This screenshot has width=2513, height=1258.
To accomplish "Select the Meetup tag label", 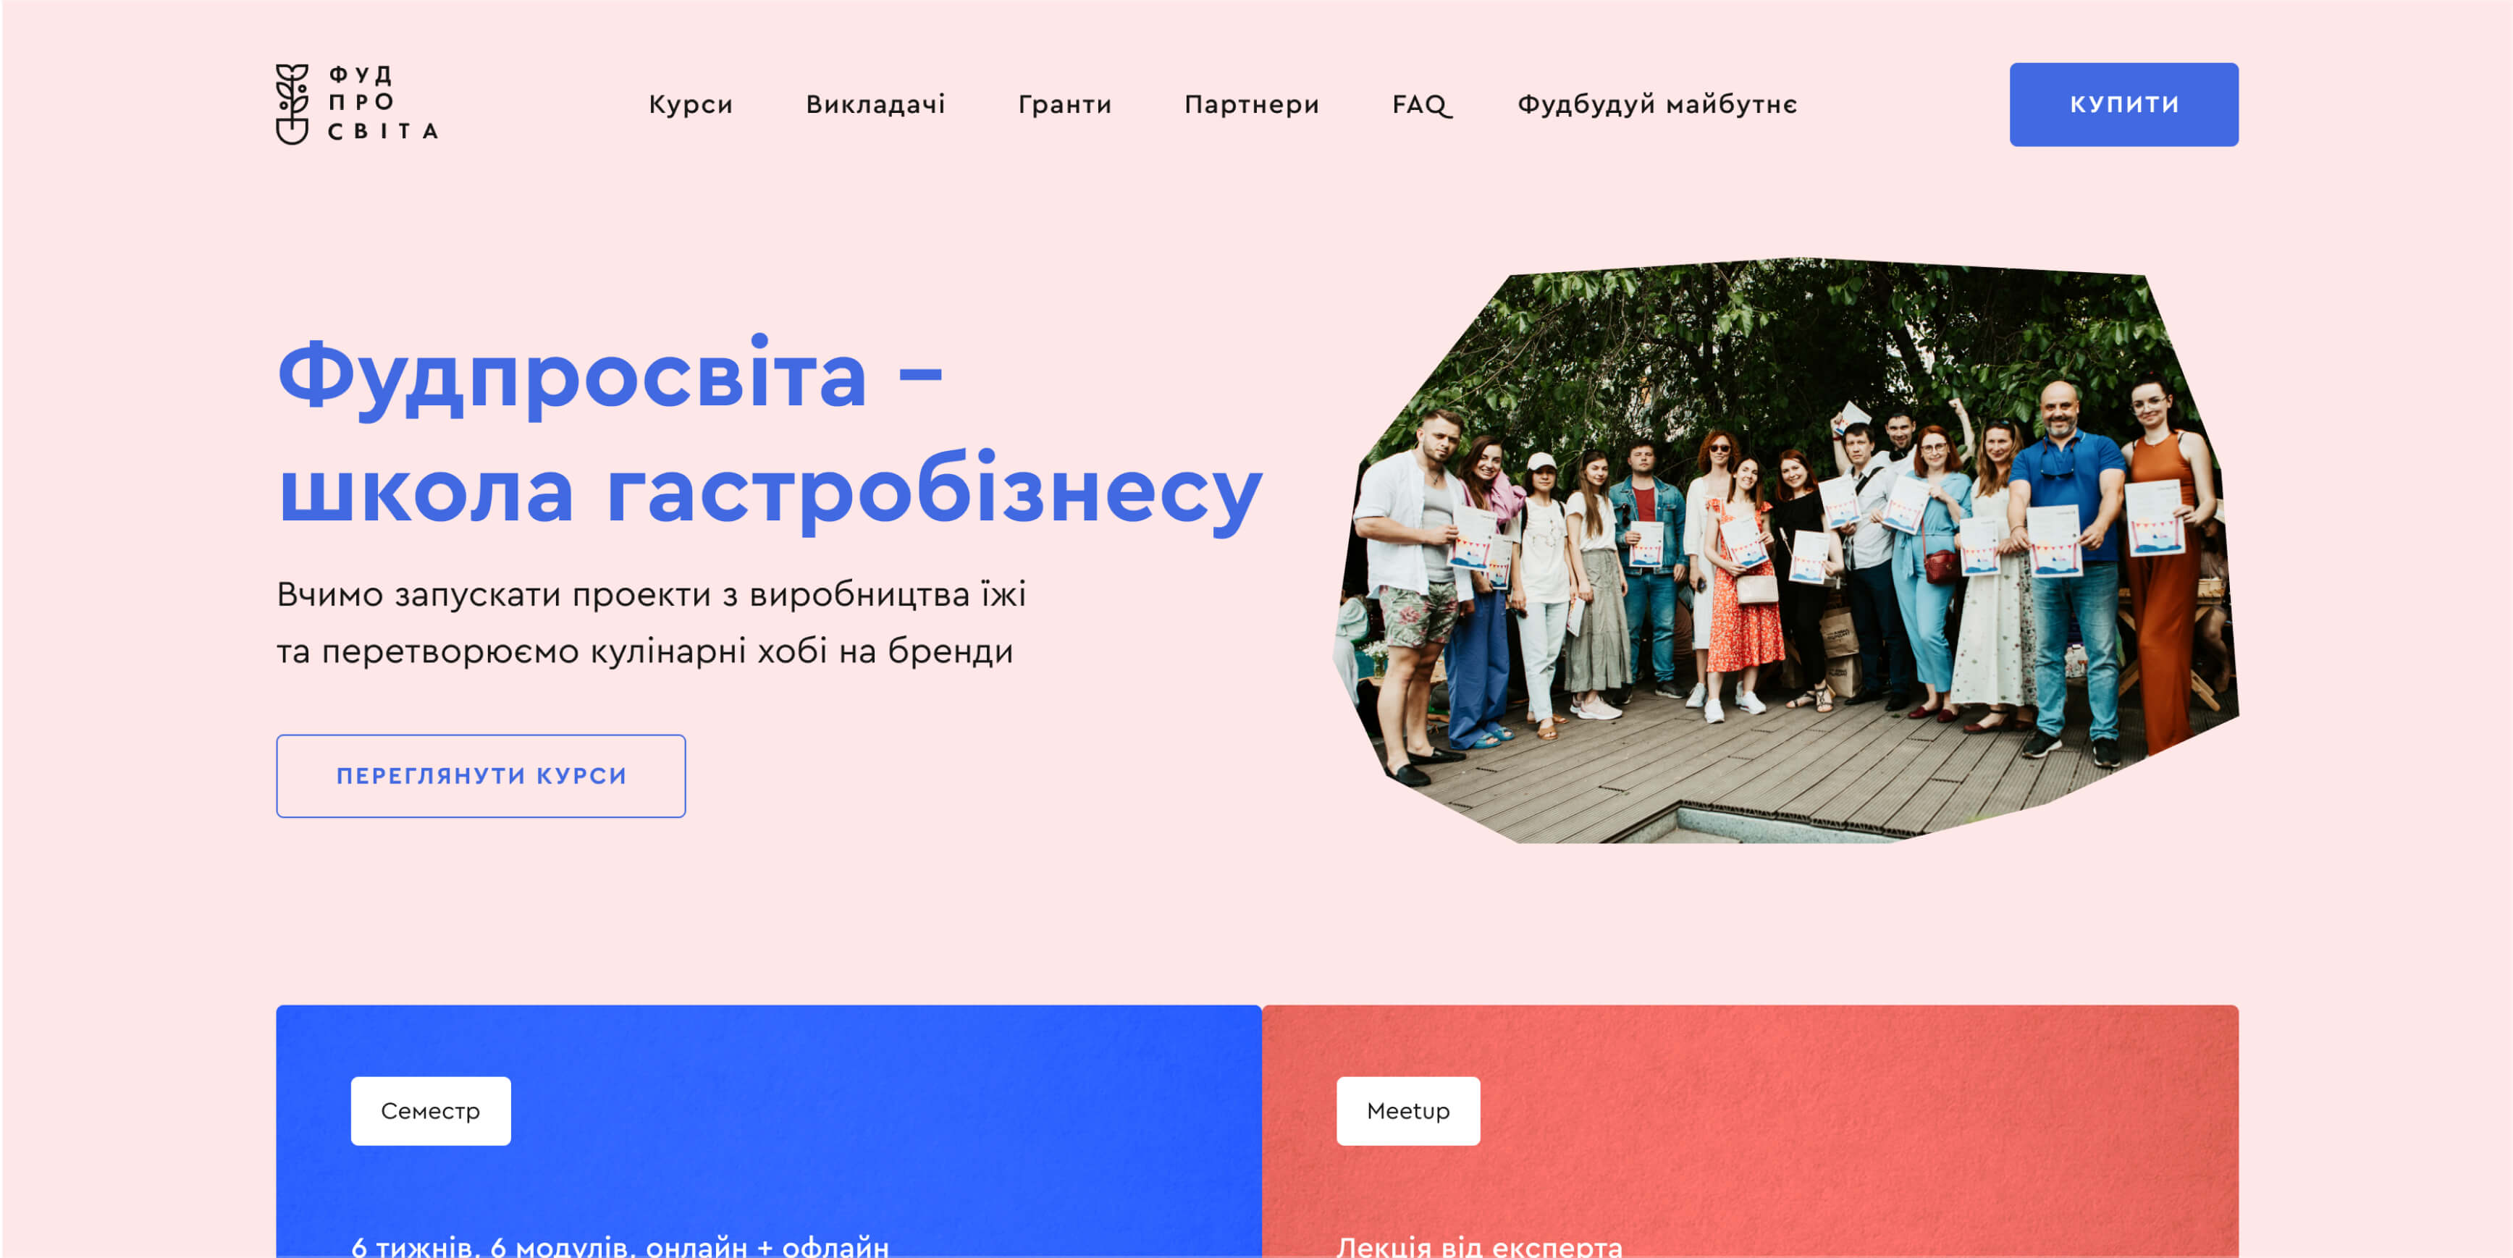I will (x=1407, y=1111).
